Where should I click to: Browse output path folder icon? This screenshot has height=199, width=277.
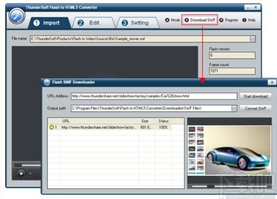click(x=234, y=108)
